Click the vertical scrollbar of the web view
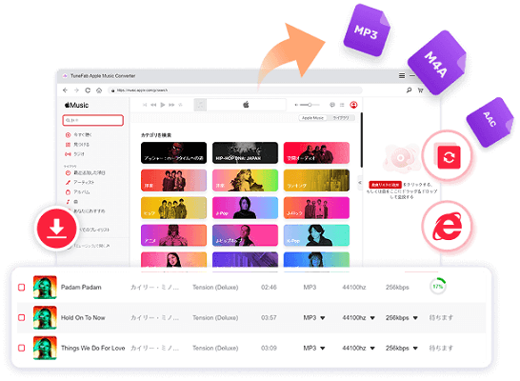The height and width of the screenshot is (381, 520). coord(362,140)
